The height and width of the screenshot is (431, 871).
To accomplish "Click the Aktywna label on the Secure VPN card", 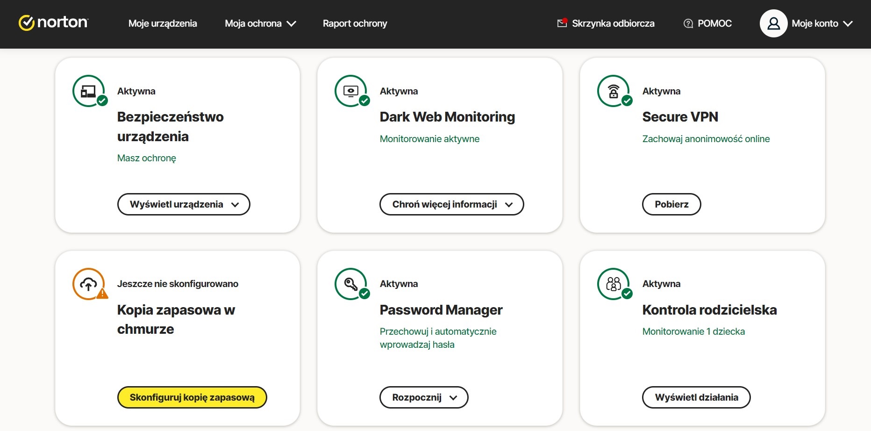I will coord(661,91).
